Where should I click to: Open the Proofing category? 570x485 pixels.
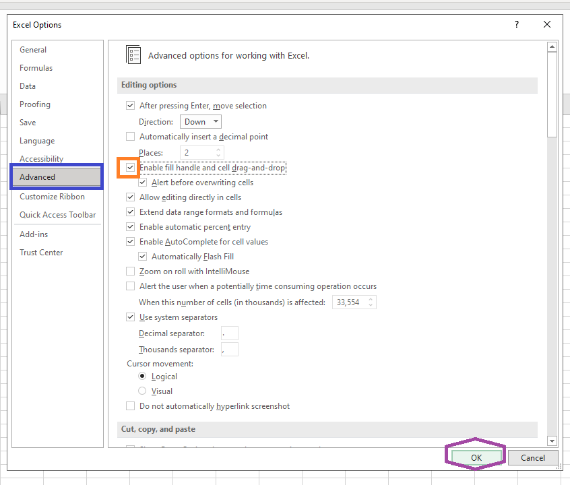pyautogui.click(x=35, y=104)
